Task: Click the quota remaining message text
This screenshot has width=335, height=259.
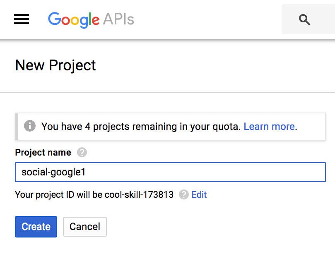Action: click(x=141, y=127)
